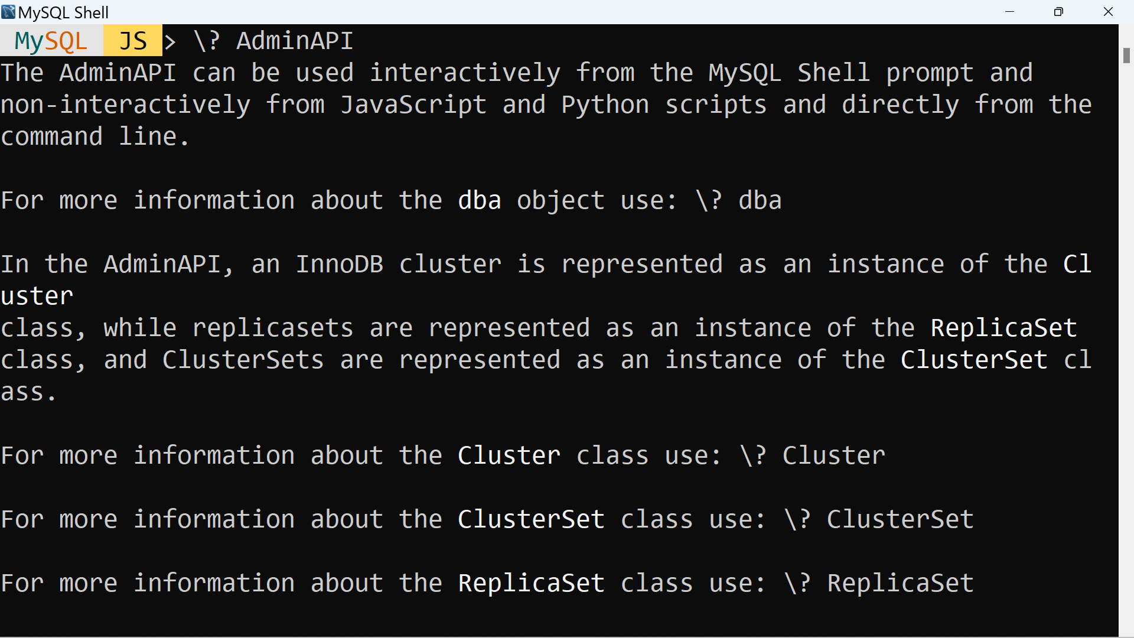Click the highlighted Cluster class name
The width and height of the screenshot is (1134, 638).
508,455
